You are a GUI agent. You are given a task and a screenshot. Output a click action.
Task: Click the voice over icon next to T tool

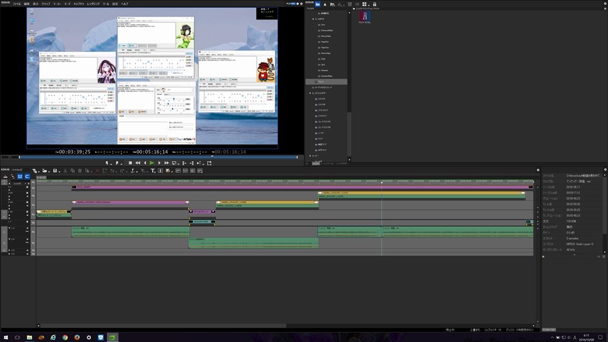pos(160,170)
